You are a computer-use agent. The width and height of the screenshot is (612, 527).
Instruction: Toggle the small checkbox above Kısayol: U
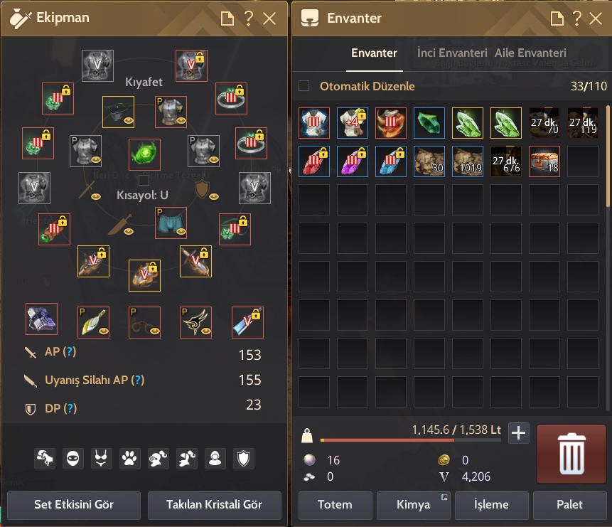[144, 180]
